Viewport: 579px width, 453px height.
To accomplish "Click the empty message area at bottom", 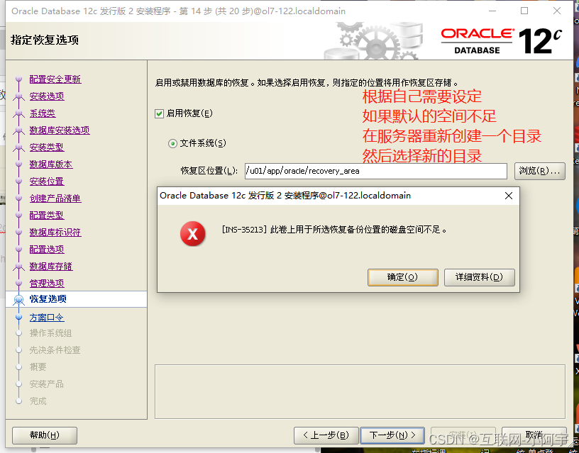I will pos(360,392).
